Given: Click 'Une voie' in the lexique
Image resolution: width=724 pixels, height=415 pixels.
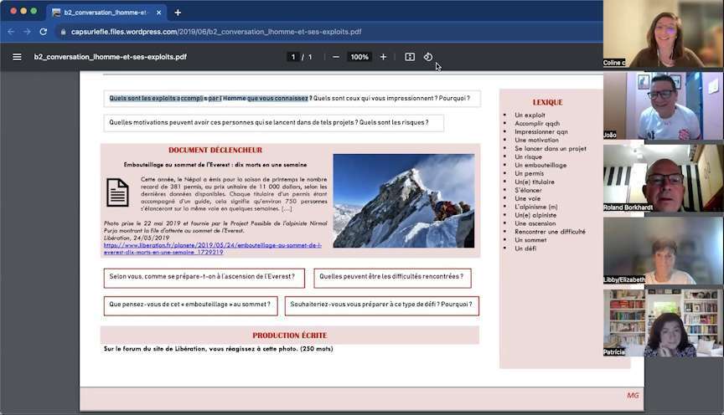Looking at the screenshot, I should coord(527,198).
